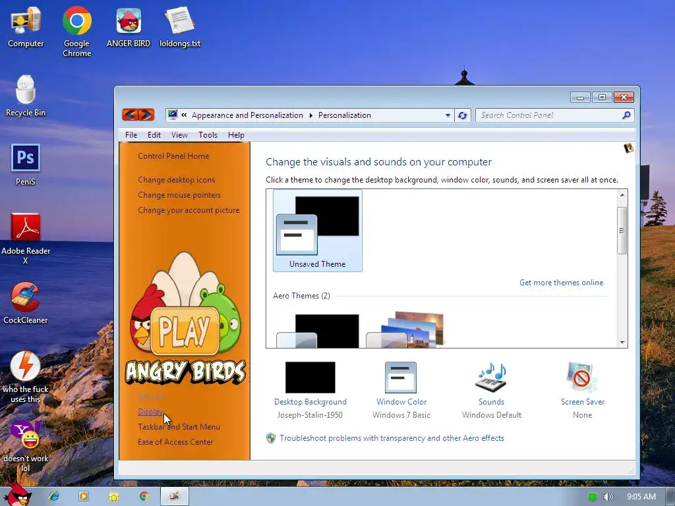This screenshot has width=675, height=506.
Task: Click the Angry Birds start button
Action: (17, 495)
